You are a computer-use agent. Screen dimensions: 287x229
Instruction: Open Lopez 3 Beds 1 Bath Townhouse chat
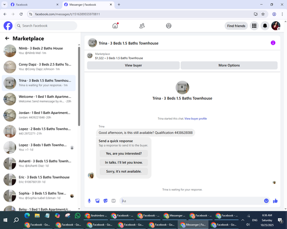pos(39,147)
